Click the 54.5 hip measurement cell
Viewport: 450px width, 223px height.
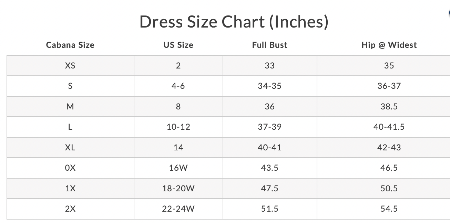click(x=389, y=209)
